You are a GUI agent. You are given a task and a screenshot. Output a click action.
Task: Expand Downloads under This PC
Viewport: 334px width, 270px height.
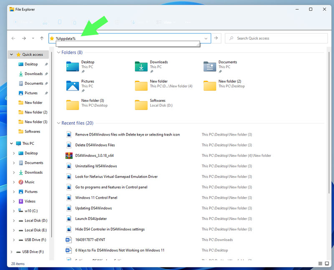[x=14, y=172]
